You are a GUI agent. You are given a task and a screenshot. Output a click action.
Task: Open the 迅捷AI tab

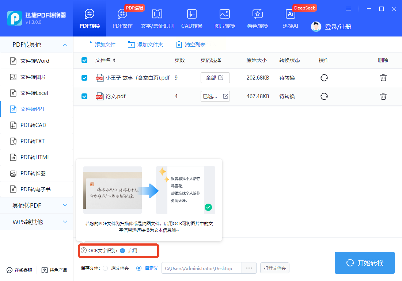pyautogui.click(x=290, y=19)
